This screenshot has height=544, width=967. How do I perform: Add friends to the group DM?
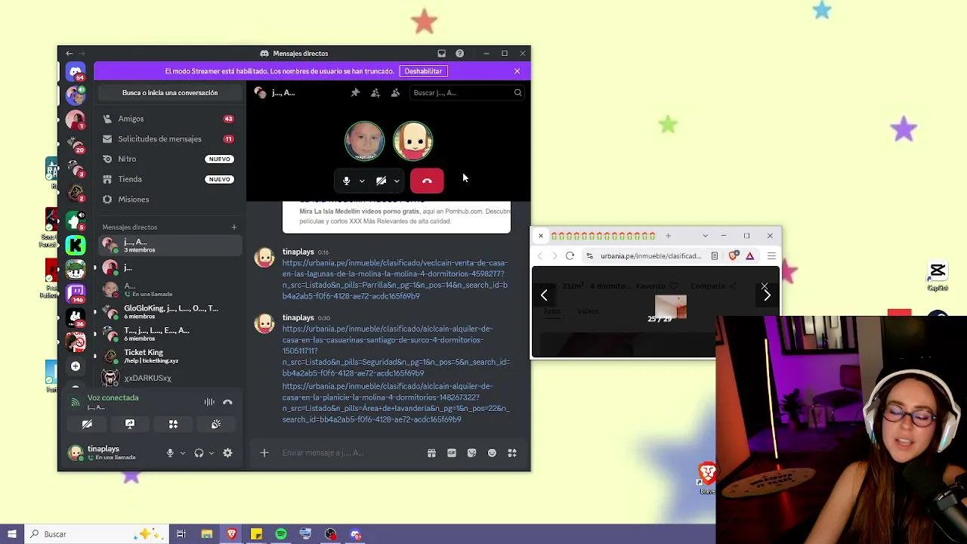click(x=375, y=93)
